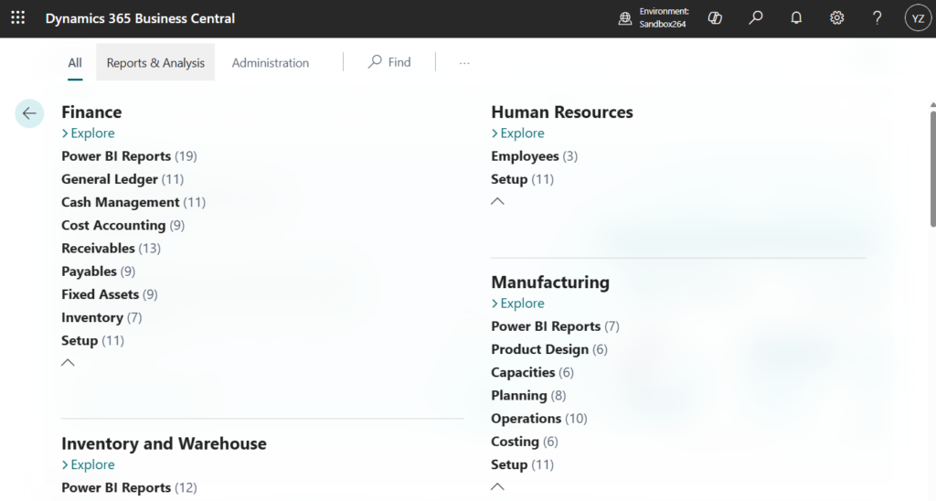
Task: Go back using the circular arrow button
Action: coord(29,113)
